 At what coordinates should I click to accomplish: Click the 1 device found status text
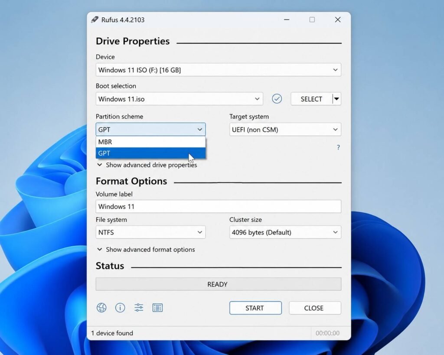click(112, 333)
